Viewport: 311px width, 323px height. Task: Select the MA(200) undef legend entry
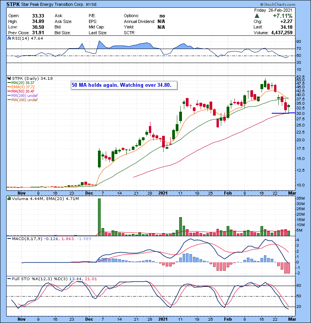pyautogui.click(x=23, y=96)
